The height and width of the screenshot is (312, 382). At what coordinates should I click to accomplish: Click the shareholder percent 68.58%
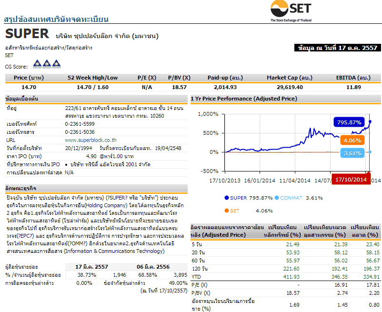tap(148, 275)
